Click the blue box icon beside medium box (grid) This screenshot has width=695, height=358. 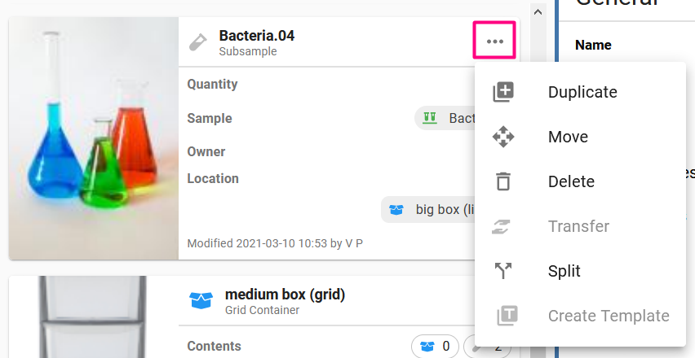[201, 300]
